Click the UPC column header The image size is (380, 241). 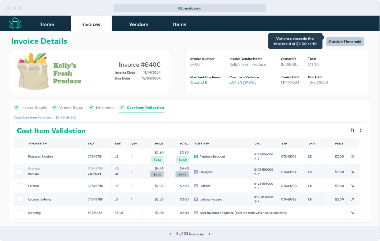click(258, 144)
